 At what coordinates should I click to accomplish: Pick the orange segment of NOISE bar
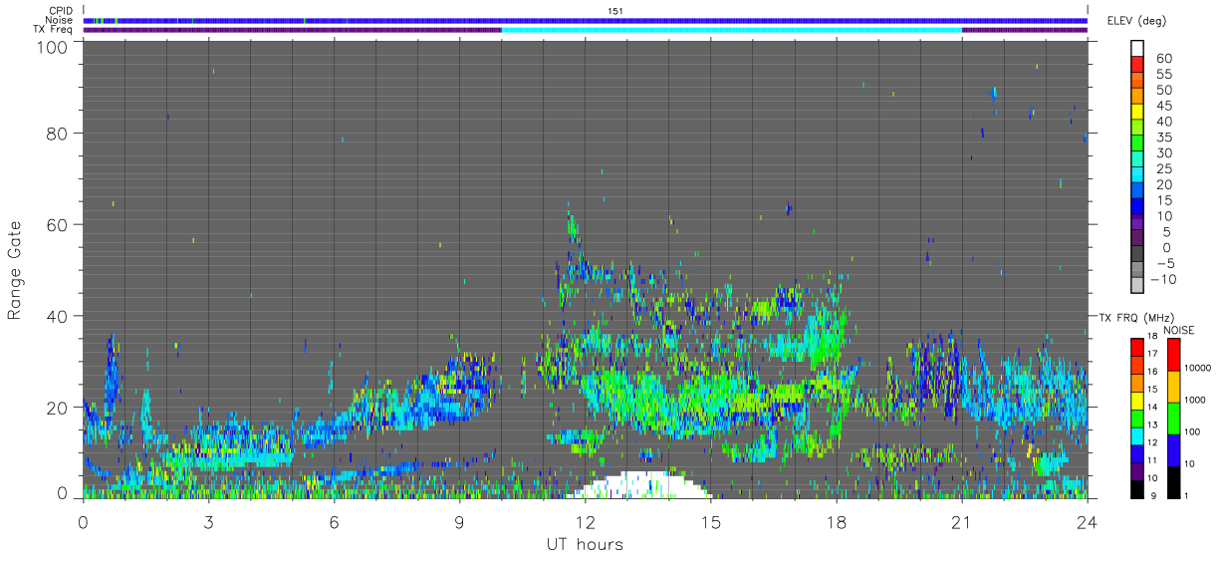(1173, 388)
